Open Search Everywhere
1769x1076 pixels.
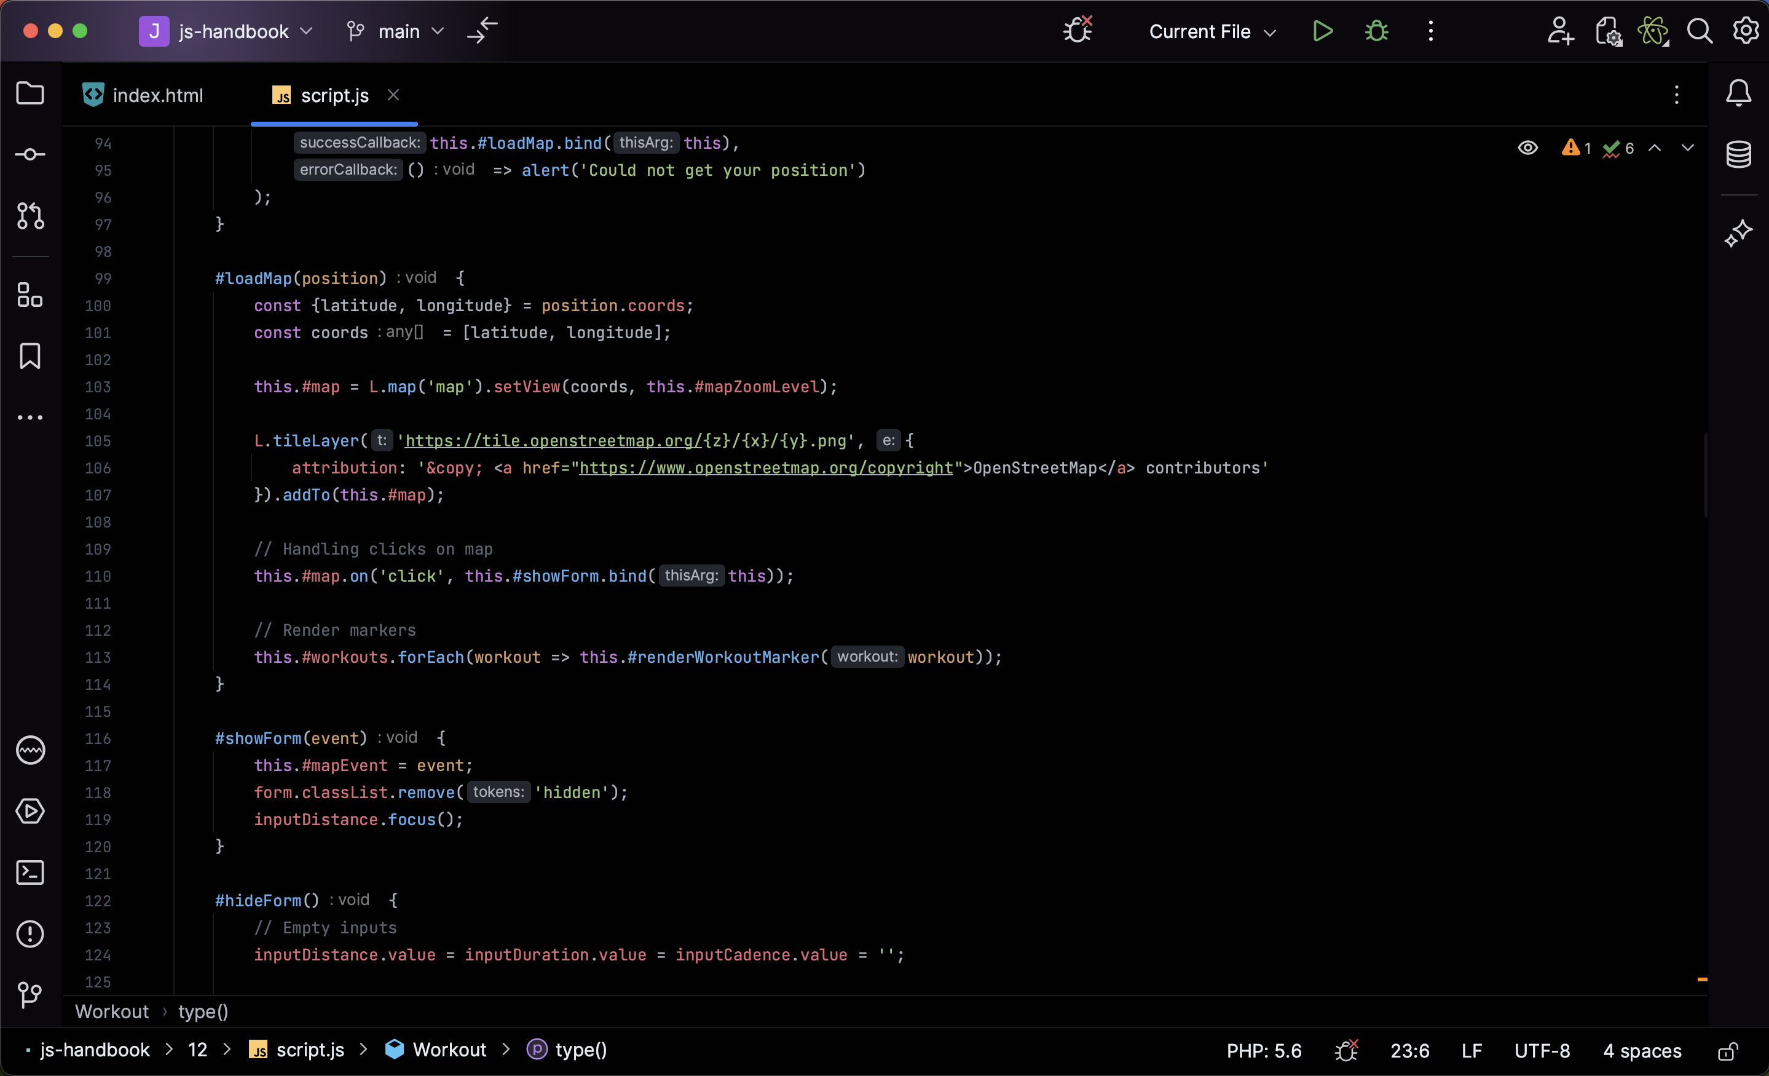1700,31
